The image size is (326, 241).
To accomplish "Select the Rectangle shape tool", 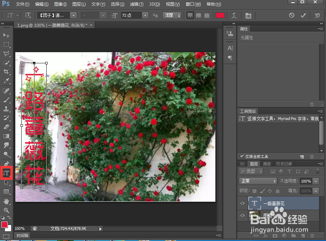I will tap(6, 191).
